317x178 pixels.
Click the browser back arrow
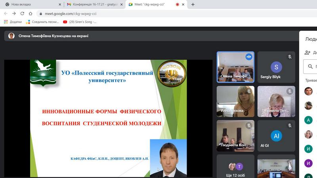pyautogui.click(x=6, y=13)
